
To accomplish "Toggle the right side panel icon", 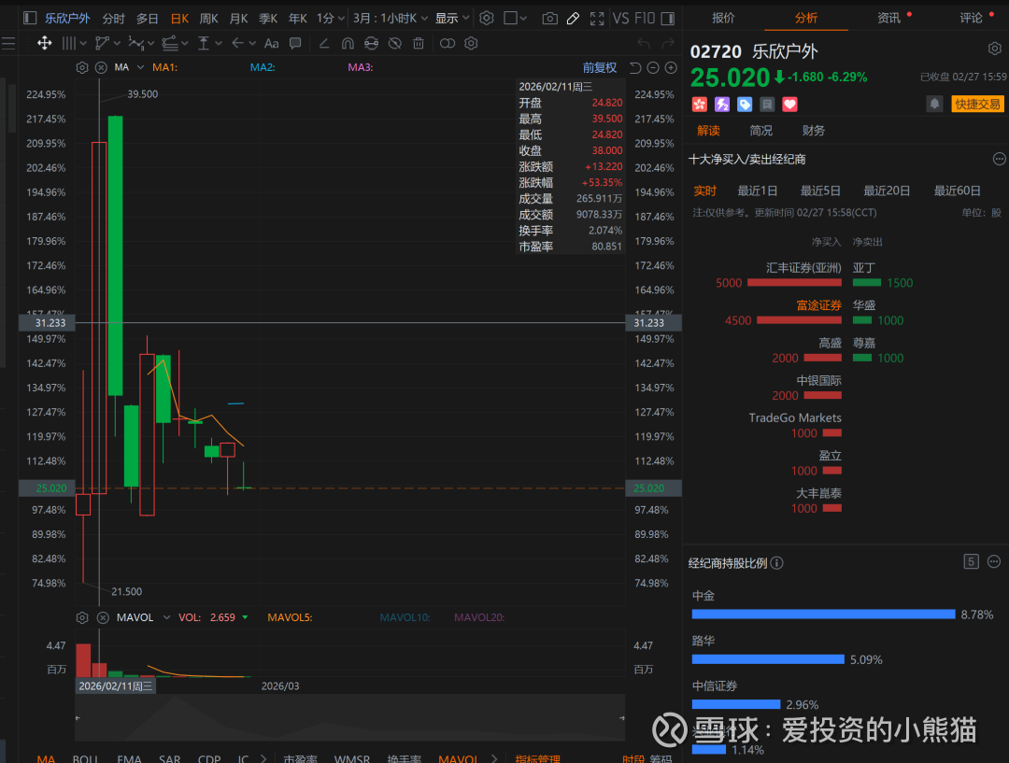I will pos(668,19).
